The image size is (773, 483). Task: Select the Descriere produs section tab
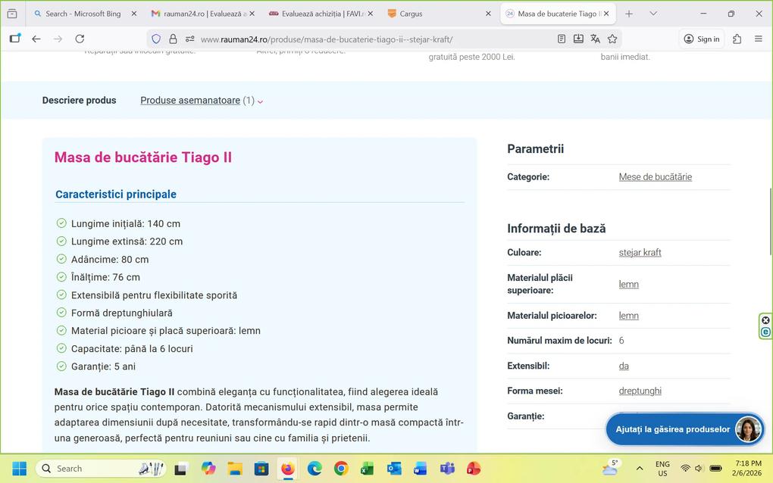79,100
